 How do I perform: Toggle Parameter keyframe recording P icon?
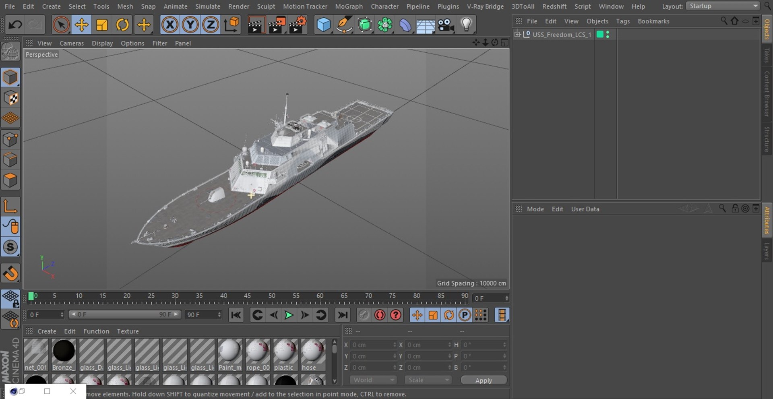(x=465, y=315)
